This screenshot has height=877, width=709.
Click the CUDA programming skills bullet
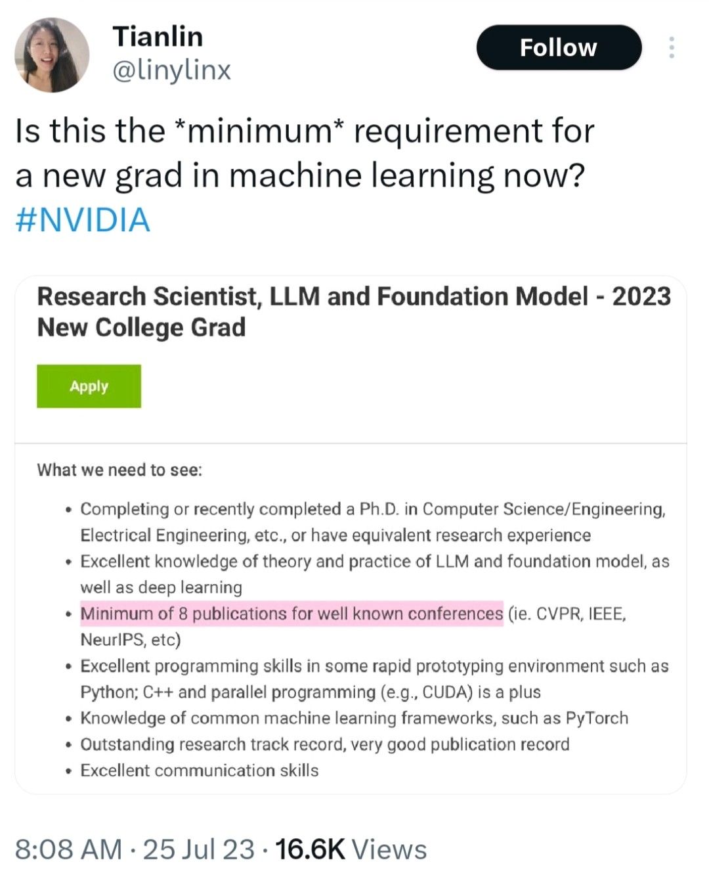(374, 679)
